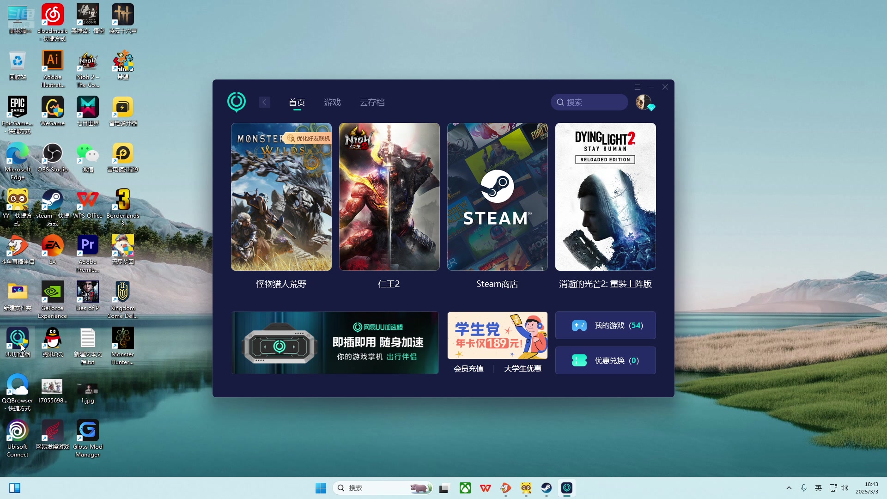The width and height of the screenshot is (887, 499).
Task: Select the 腾讯QQ desktop icon
Action: 53,342
